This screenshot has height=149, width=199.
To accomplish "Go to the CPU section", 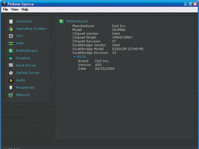I will pos(20,36).
